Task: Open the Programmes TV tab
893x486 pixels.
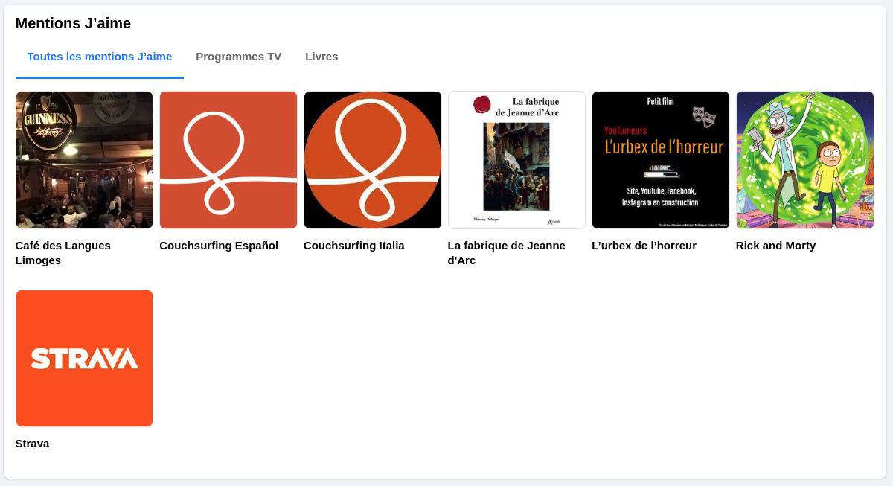Action: 238,57
